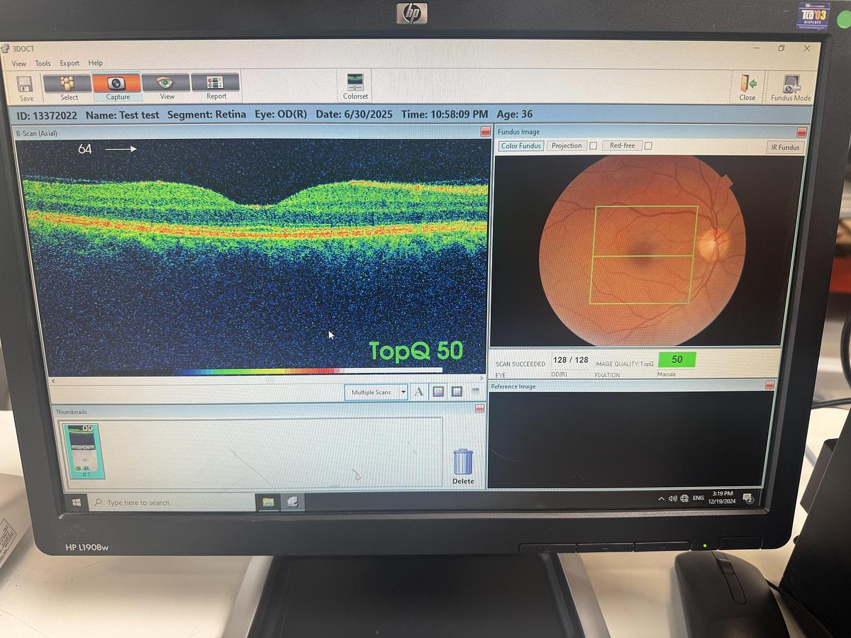
Task: Open the Multiple Scans dropdown
Action: (x=403, y=391)
